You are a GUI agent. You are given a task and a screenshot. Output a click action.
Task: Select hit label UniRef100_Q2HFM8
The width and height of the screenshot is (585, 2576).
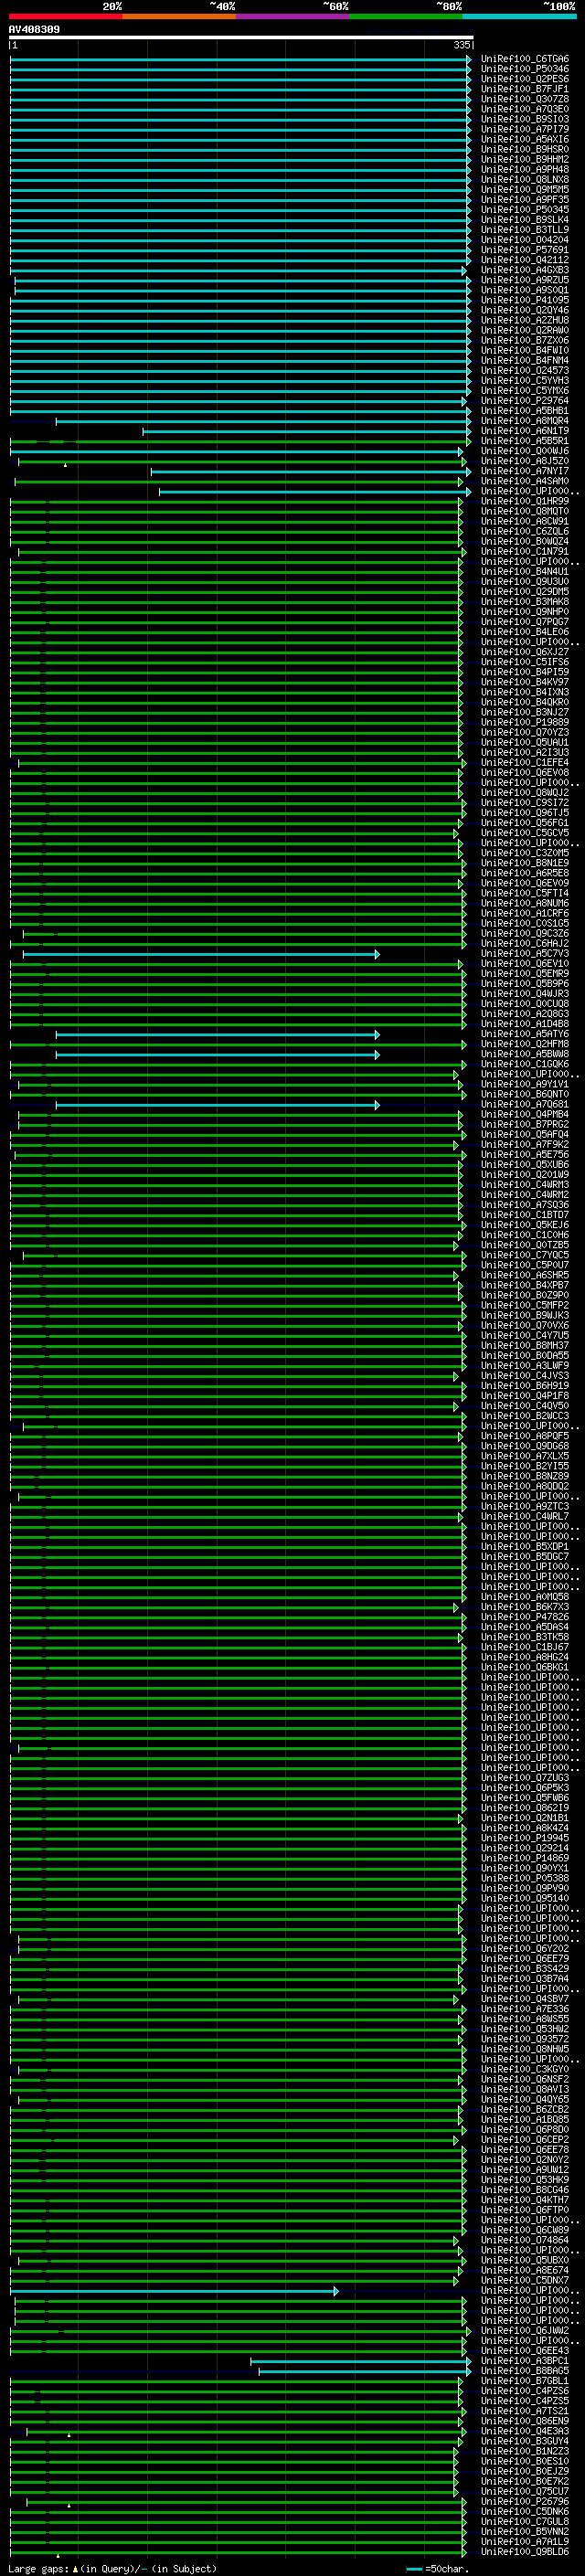pyautogui.click(x=525, y=1044)
